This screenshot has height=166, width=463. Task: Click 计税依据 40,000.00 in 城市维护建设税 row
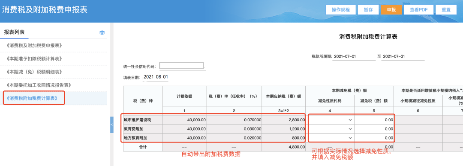coord(184,120)
